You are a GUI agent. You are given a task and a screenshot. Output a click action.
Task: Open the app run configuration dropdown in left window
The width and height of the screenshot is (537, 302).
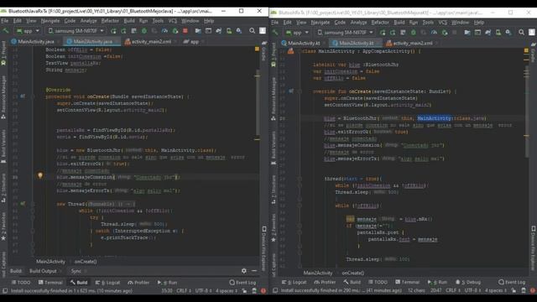point(28,31)
